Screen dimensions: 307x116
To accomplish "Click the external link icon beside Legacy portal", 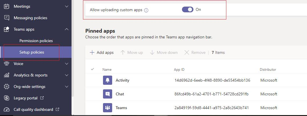I will point(42,98).
